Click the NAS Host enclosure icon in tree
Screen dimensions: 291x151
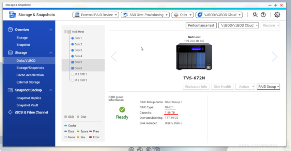click(70, 32)
